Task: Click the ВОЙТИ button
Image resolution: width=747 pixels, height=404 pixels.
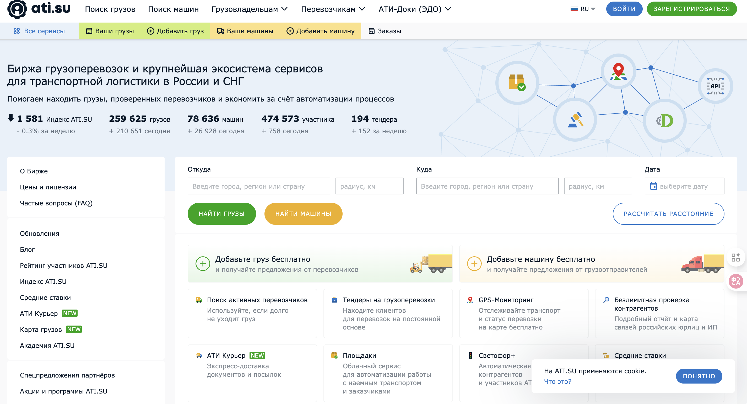Action: (x=624, y=9)
